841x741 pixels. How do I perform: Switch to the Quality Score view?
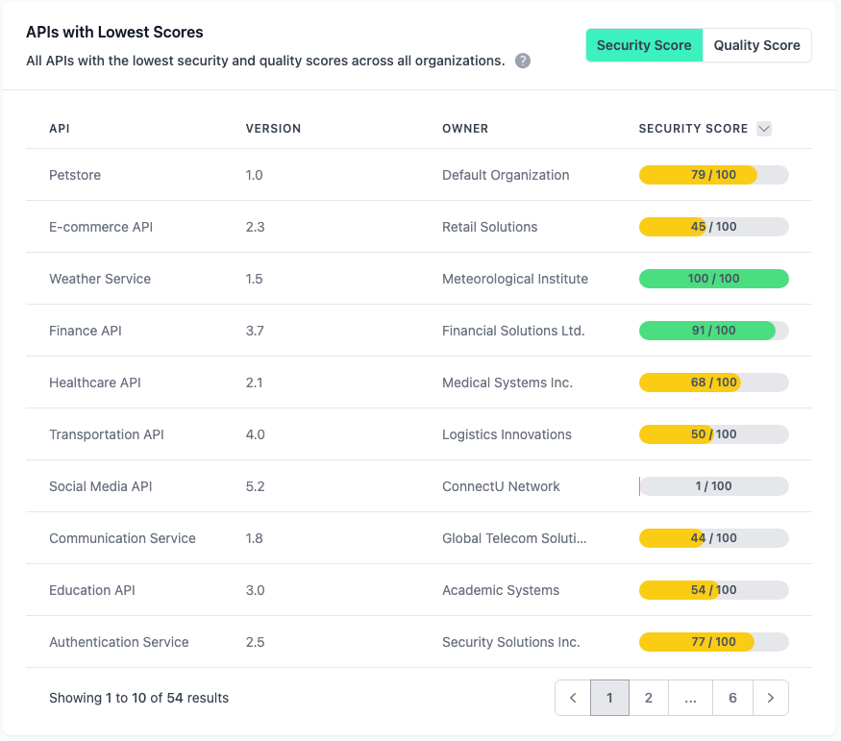757,44
